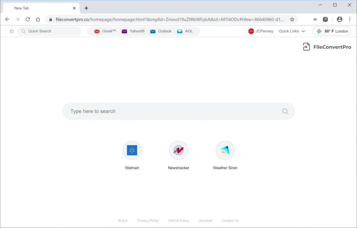The width and height of the screenshot is (357, 228).
Task: Reload the page with the refresh icon
Action: (x=28, y=19)
